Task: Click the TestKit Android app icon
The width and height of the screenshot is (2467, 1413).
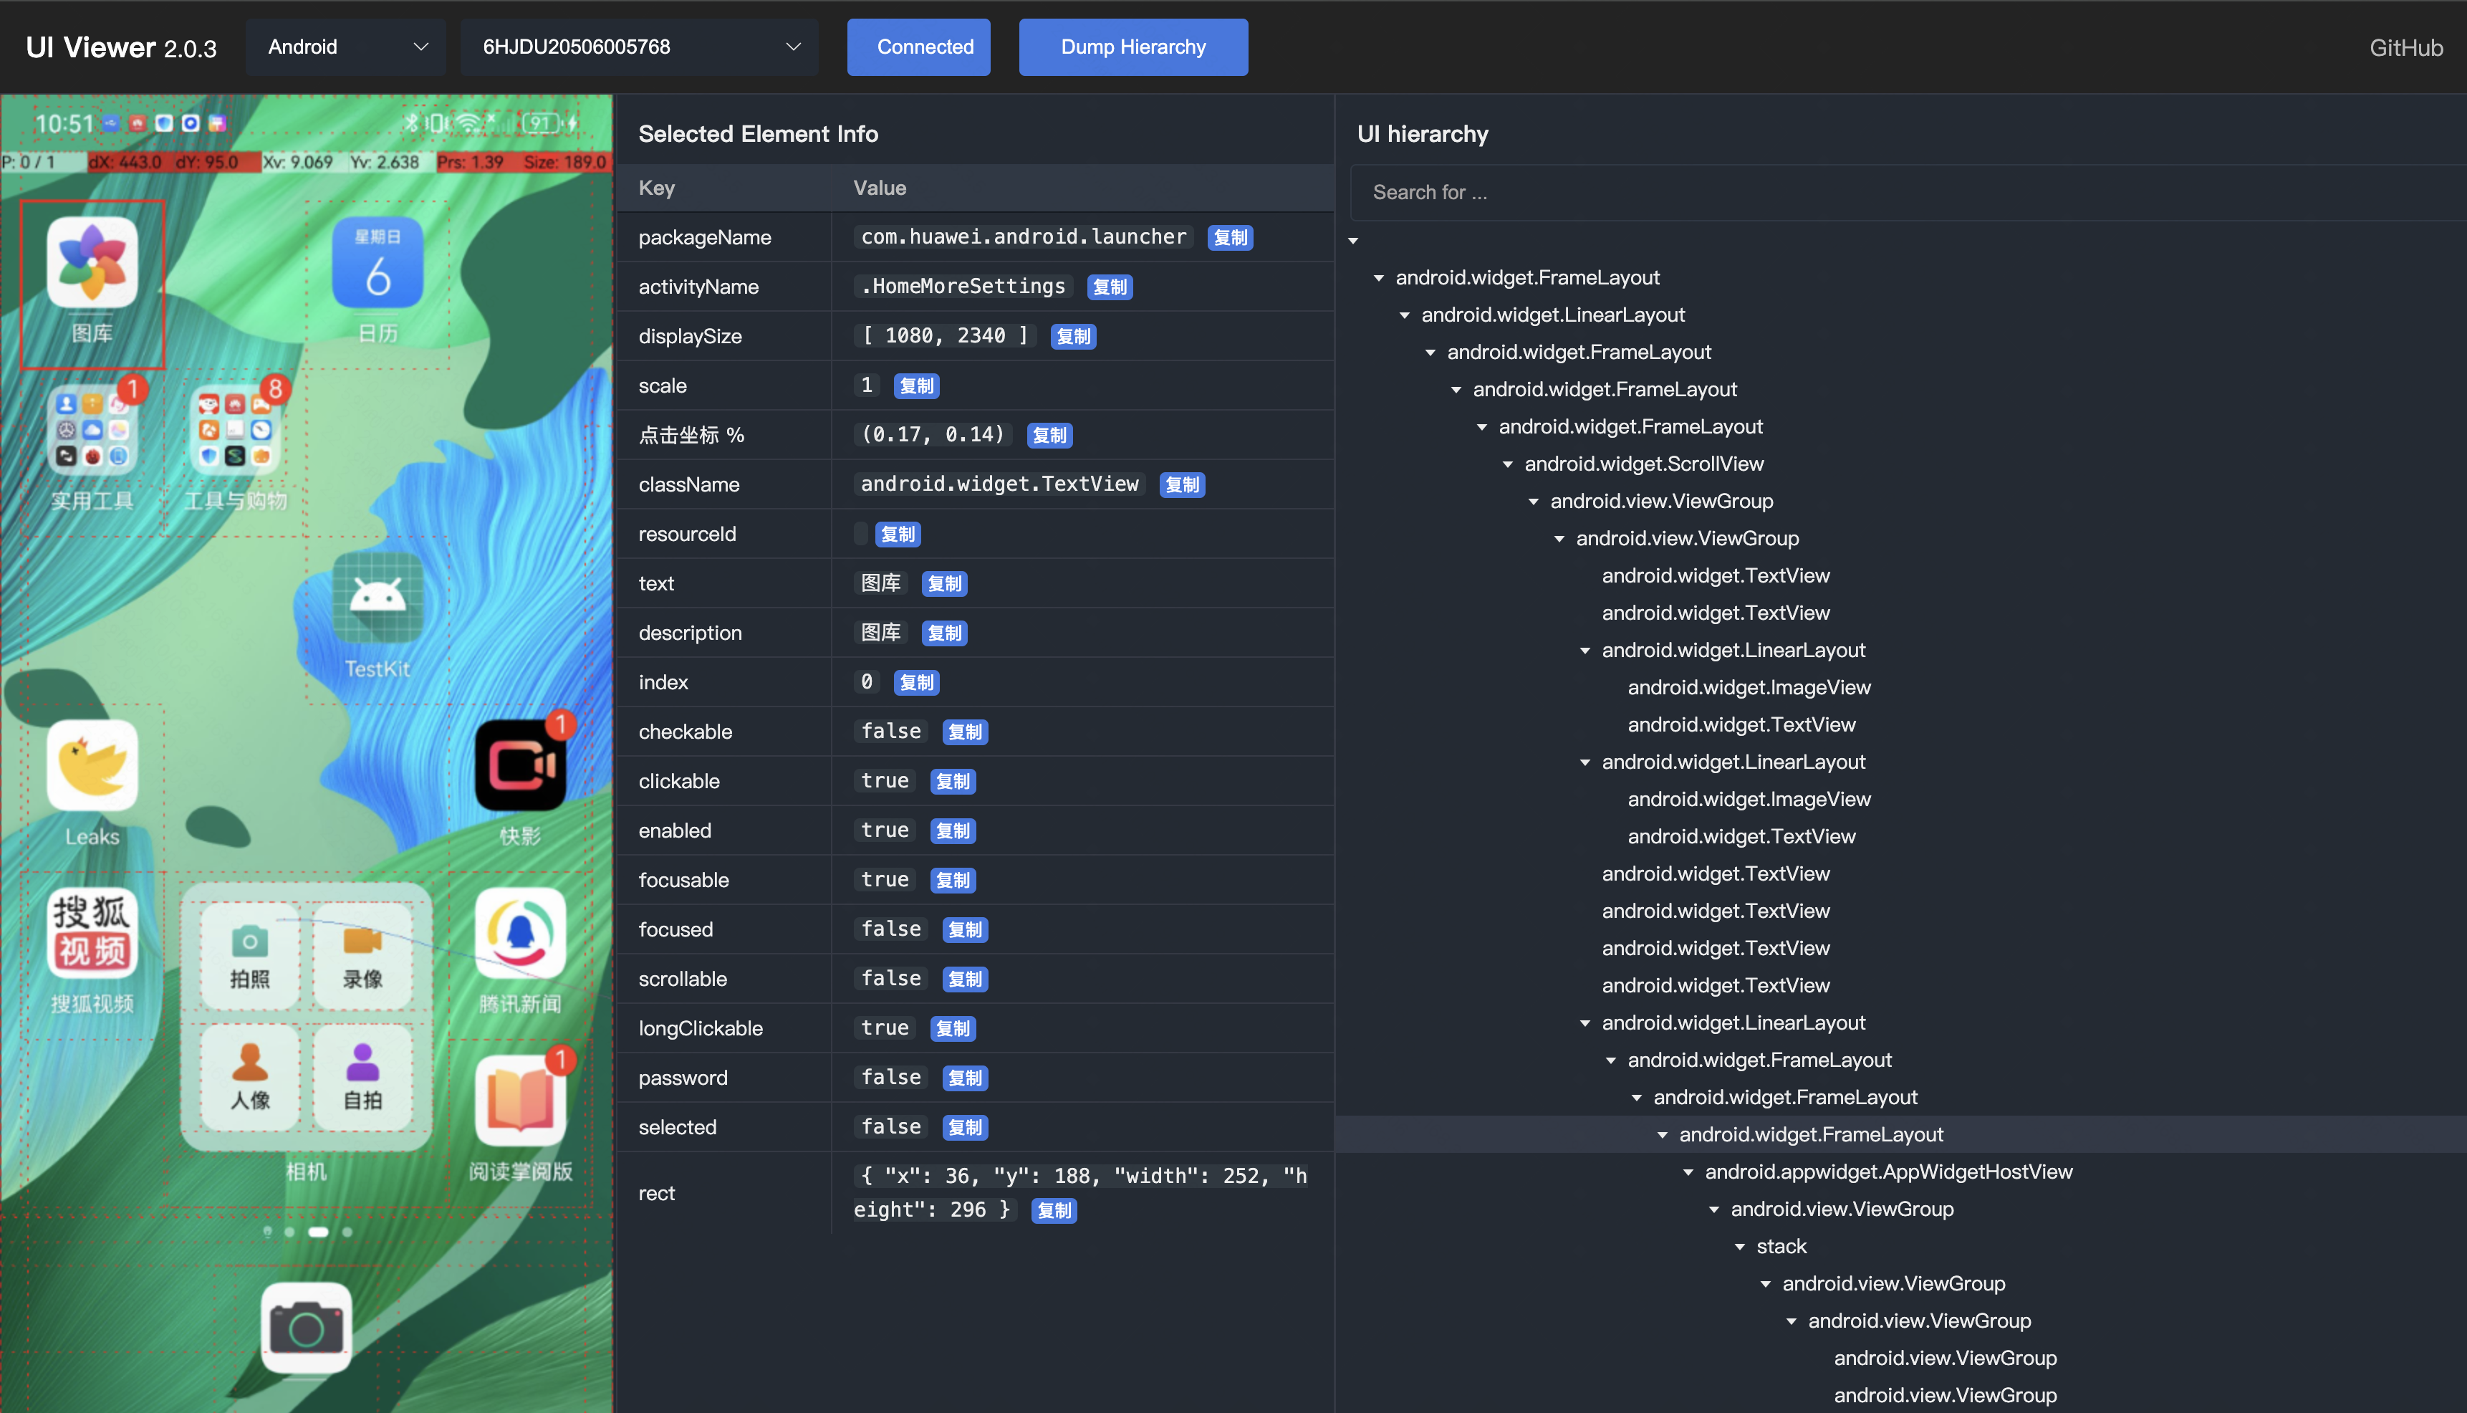Action: tap(377, 598)
